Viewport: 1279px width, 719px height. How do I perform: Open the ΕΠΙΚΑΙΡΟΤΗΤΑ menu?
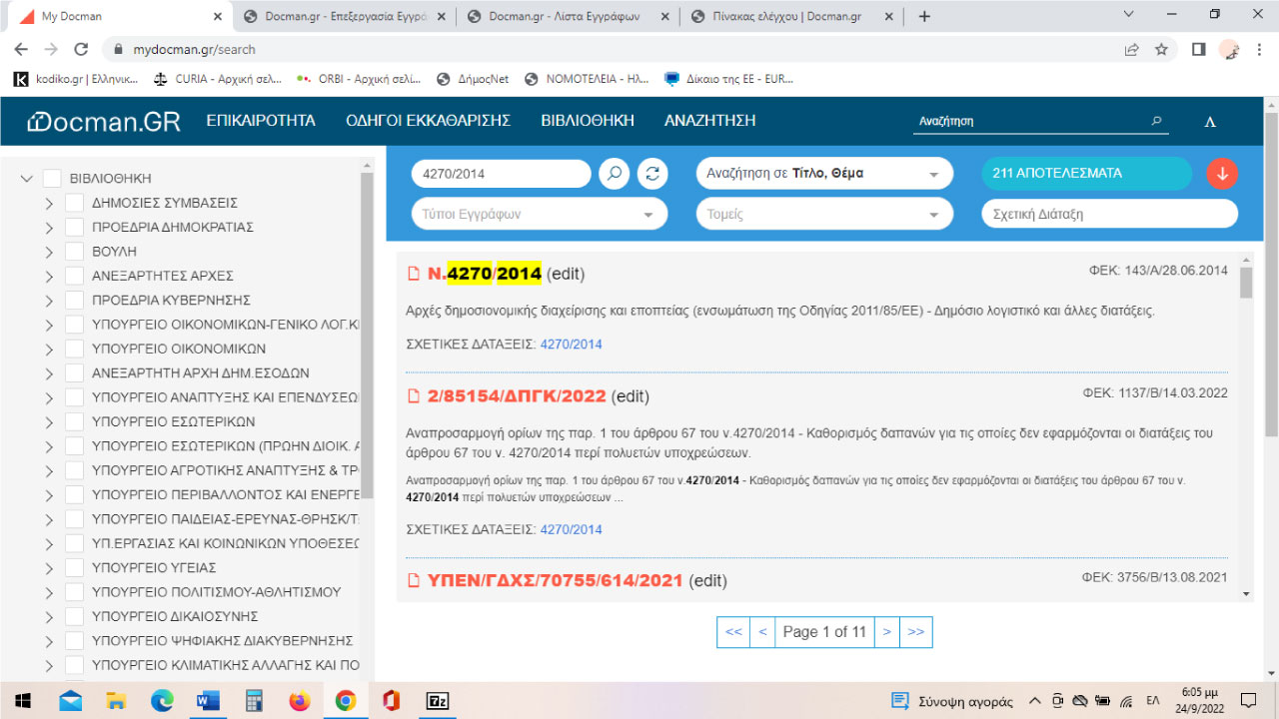(x=261, y=121)
